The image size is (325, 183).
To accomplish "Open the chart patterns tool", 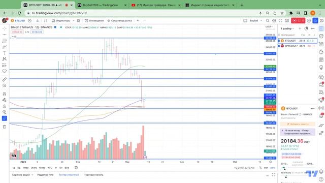I will 5,59.
